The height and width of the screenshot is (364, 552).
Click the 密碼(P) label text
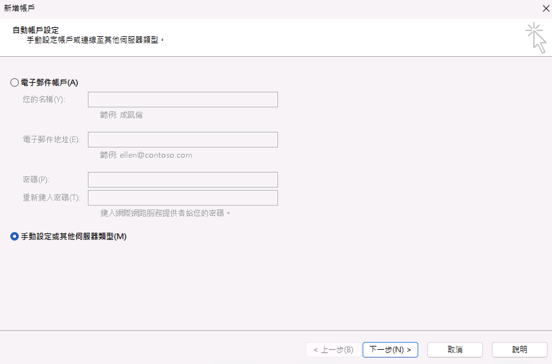(36, 180)
